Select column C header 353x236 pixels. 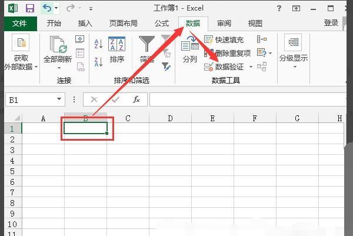(128, 118)
